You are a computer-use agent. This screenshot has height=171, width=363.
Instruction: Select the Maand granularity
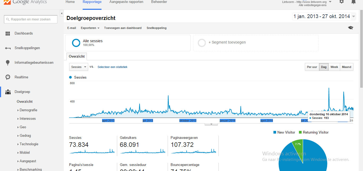[347, 67]
